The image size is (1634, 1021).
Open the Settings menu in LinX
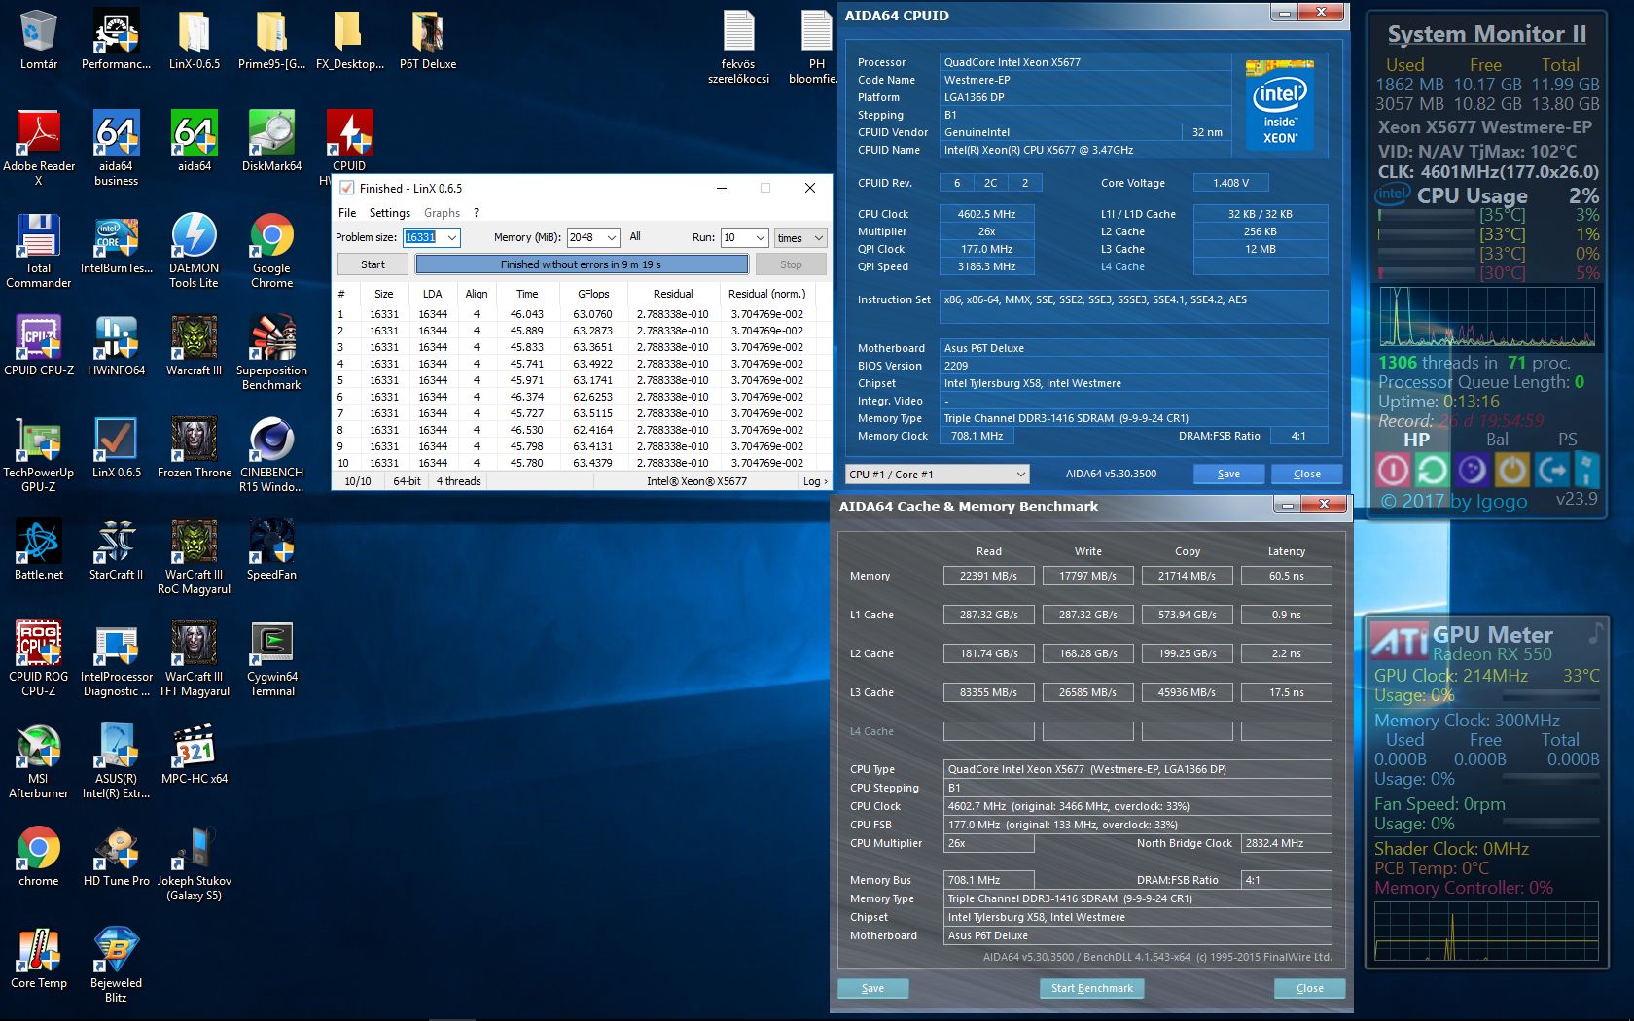click(x=390, y=213)
